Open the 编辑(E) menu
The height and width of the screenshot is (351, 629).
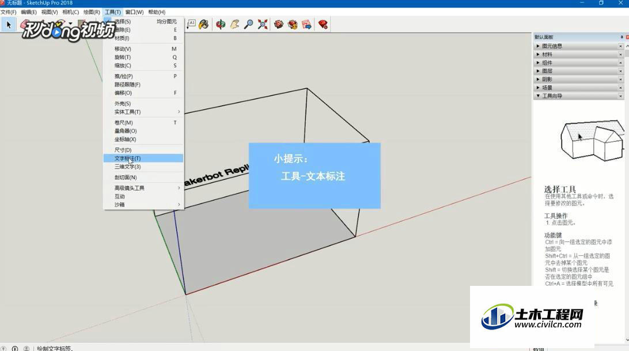click(x=29, y=12)
